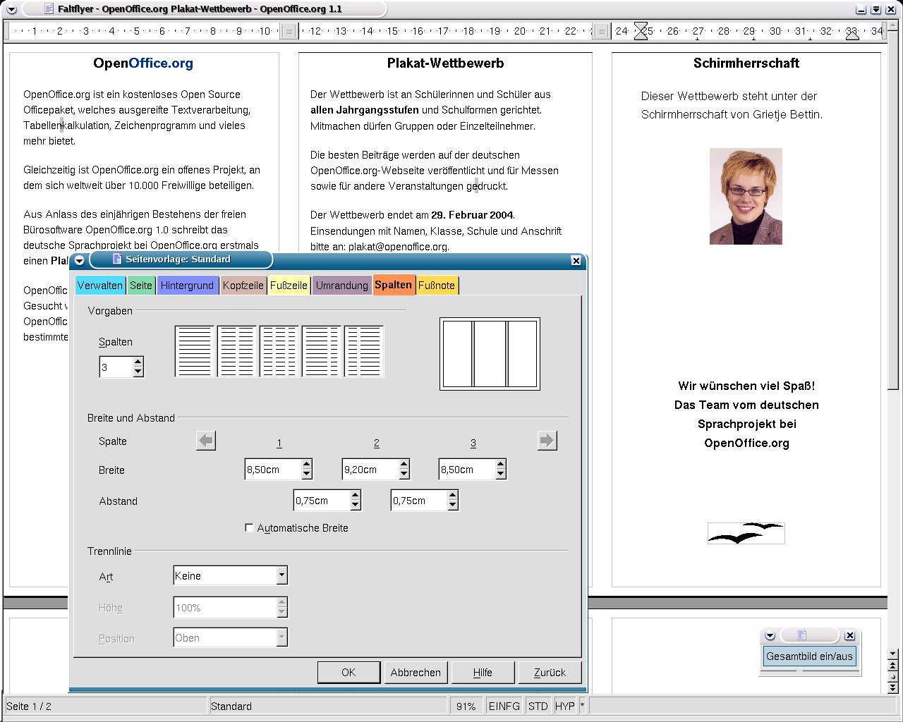
Task: Open the Art separator line dropdown
Action: coord(281,575)
